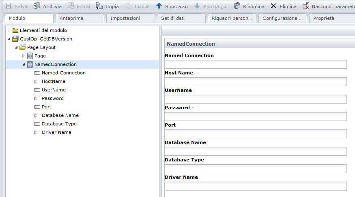Click the Archivia toolbar icon

(37, 6)
